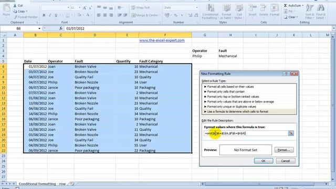Screen dimensions: 336x189
Task: Open the Font Name dropdown
Action: point(68,8)
